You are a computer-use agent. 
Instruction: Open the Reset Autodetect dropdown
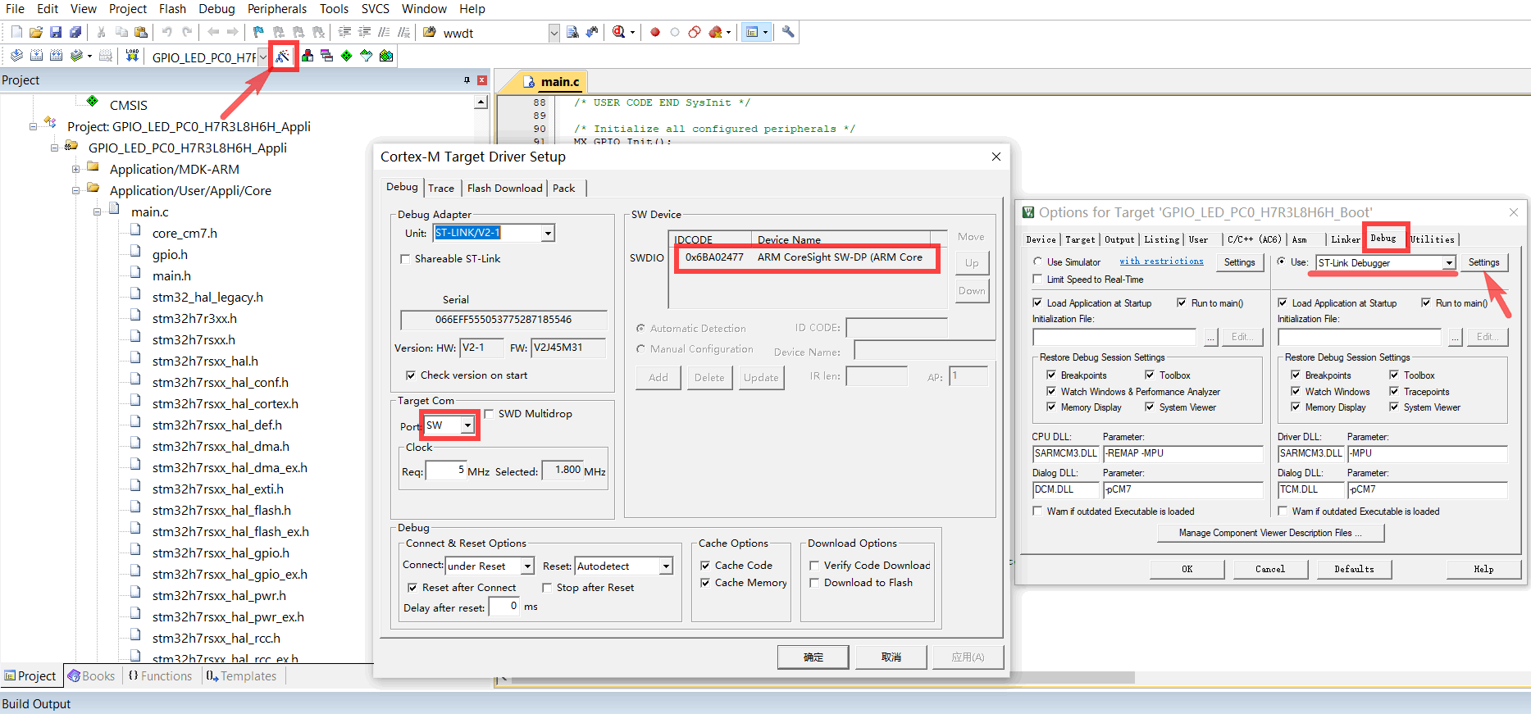click(x=667, y=566)
